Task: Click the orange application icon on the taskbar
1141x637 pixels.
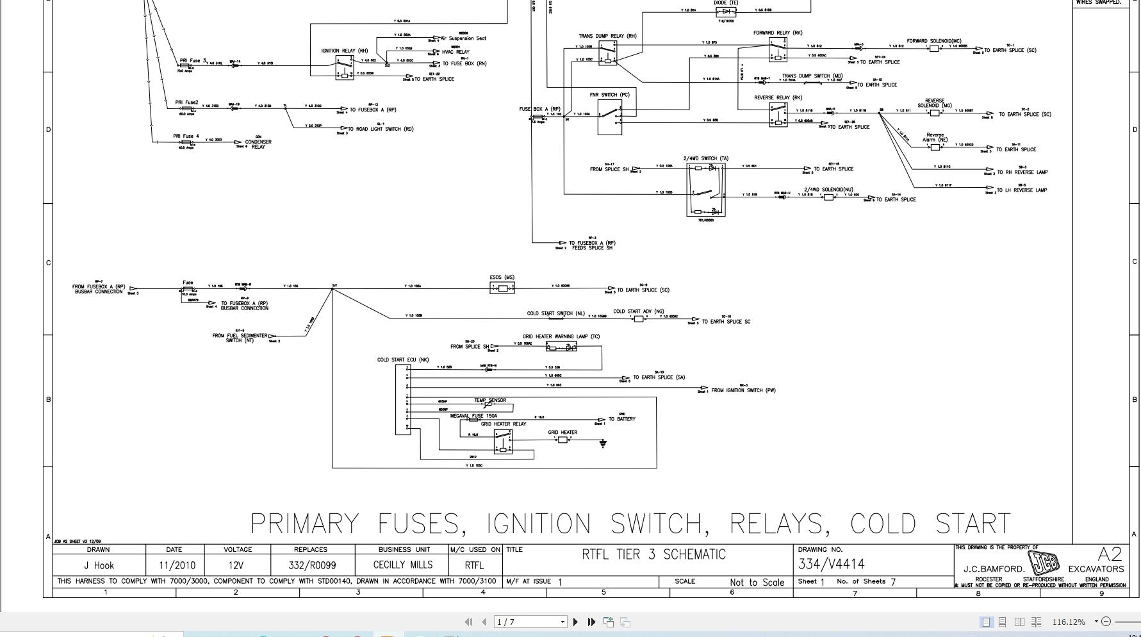Action: click(387, 635)
